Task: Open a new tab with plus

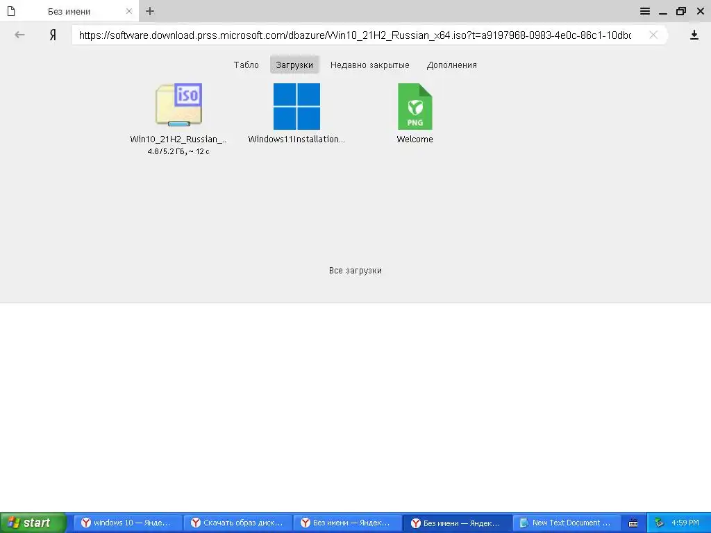Action: 150,11
